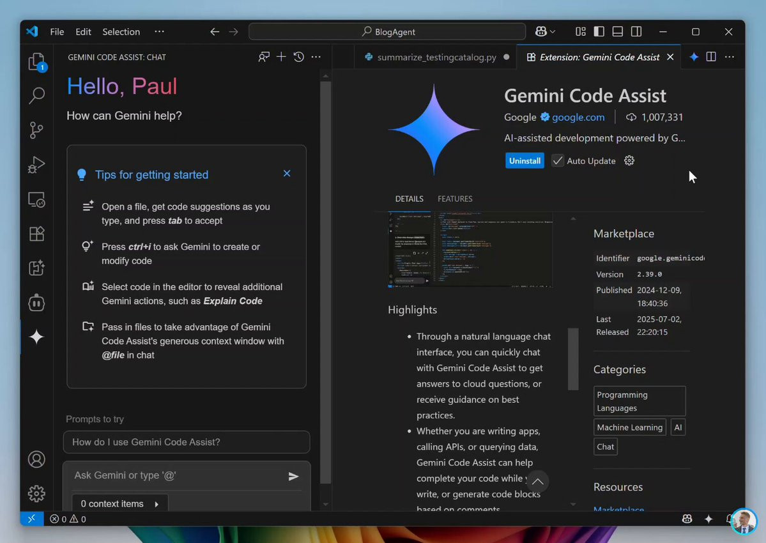Uninstall the Gemini Code Assist extension
The width and height of the screenshot is (766, 543).
pos(525,160)
